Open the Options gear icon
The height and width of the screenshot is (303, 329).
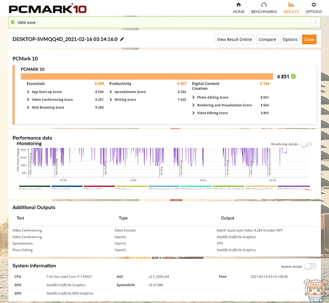[x=313, y=5]
